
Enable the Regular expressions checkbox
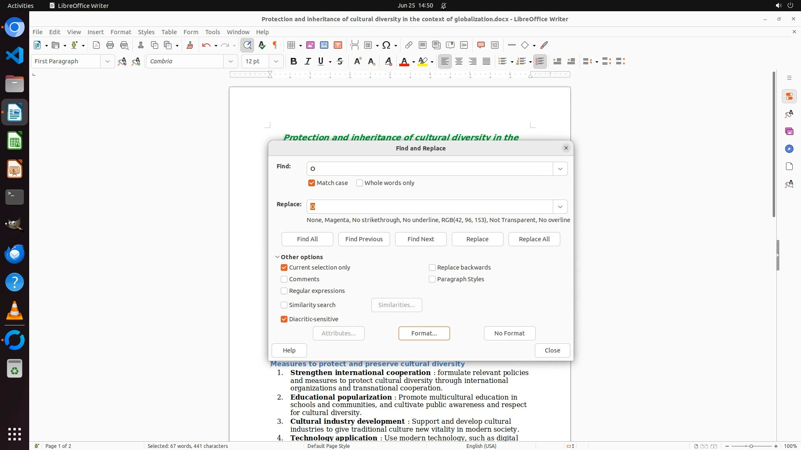(x=284, y=291)
